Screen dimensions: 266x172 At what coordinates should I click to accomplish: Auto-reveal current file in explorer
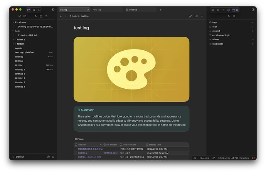coord(41,16)
